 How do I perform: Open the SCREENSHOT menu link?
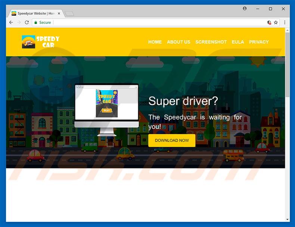(x=211, y=42)
